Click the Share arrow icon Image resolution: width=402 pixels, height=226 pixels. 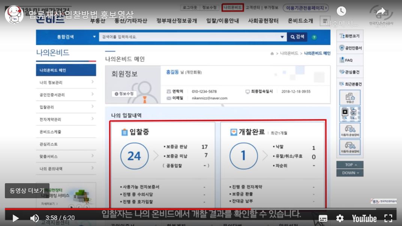click(381, 12)
